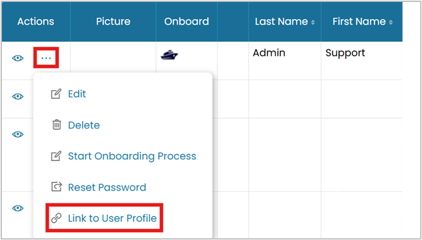This screenshot has width=422, height=240.
Task: Click the ship onboard icon
Action: tap(169, 55)
